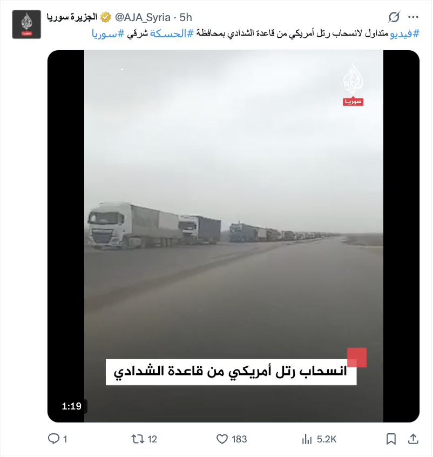This screenshot has height=457, width=433.
Task: Open the #سوريا hashtag
Action: (x=108, y=34)
